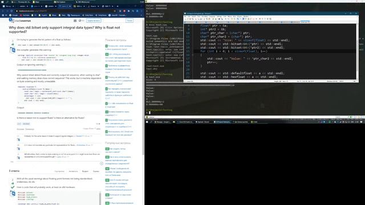
Task: Click the for loop line in Notepad++
Action: tap(234, 51)
